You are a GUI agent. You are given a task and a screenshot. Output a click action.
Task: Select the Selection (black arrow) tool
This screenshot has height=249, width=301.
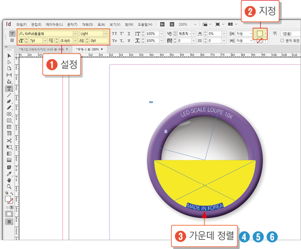click(x=9, y=56)
